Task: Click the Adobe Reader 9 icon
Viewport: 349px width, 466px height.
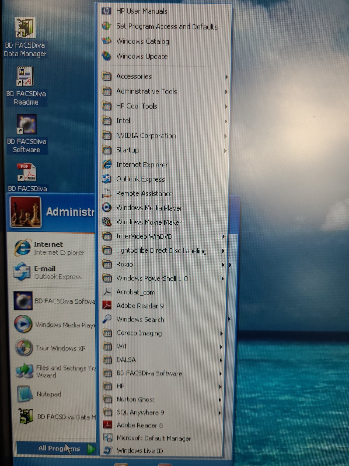Action: (x=107, y=306)
